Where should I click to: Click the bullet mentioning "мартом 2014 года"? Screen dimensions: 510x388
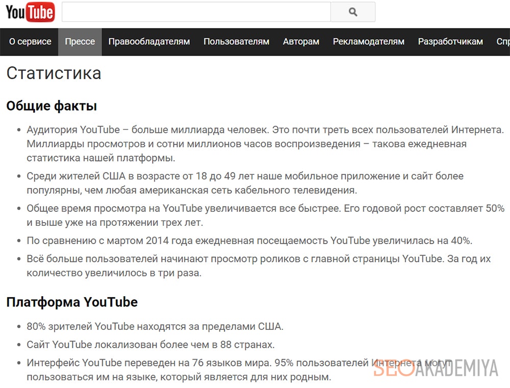click(x=249, y=241)
